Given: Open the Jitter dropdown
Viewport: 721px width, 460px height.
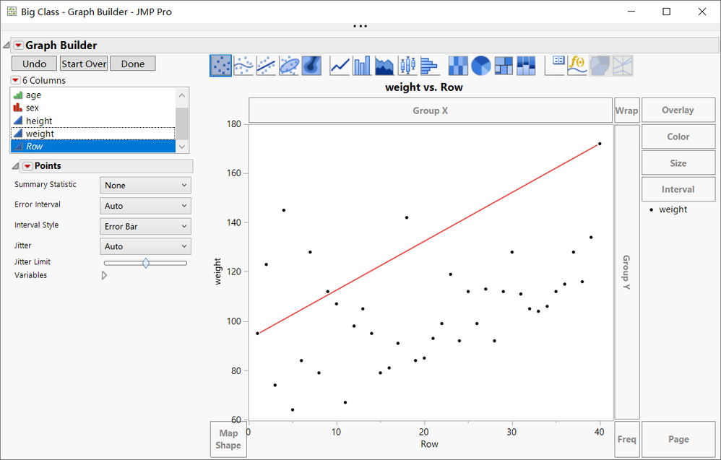Looking at the screenshot, I should (145, 246).
